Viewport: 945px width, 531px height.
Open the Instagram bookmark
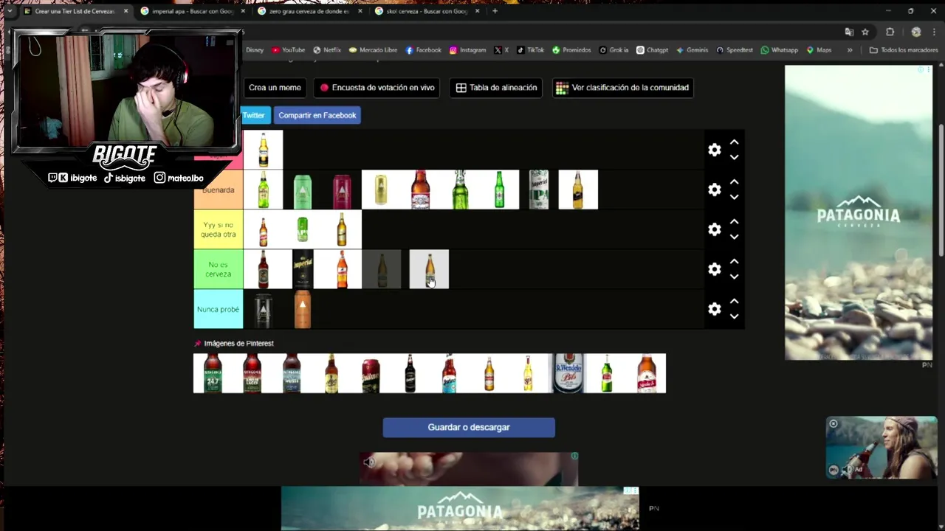pyautogui.click(x=467, y=50)
